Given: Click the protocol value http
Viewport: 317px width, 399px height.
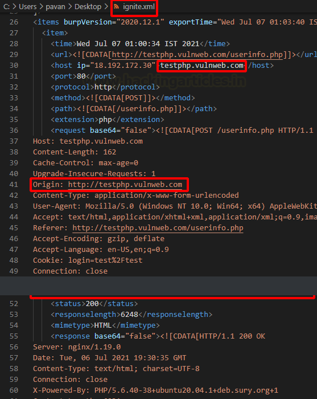Looking at the screenshot, I should coord(103,87).
